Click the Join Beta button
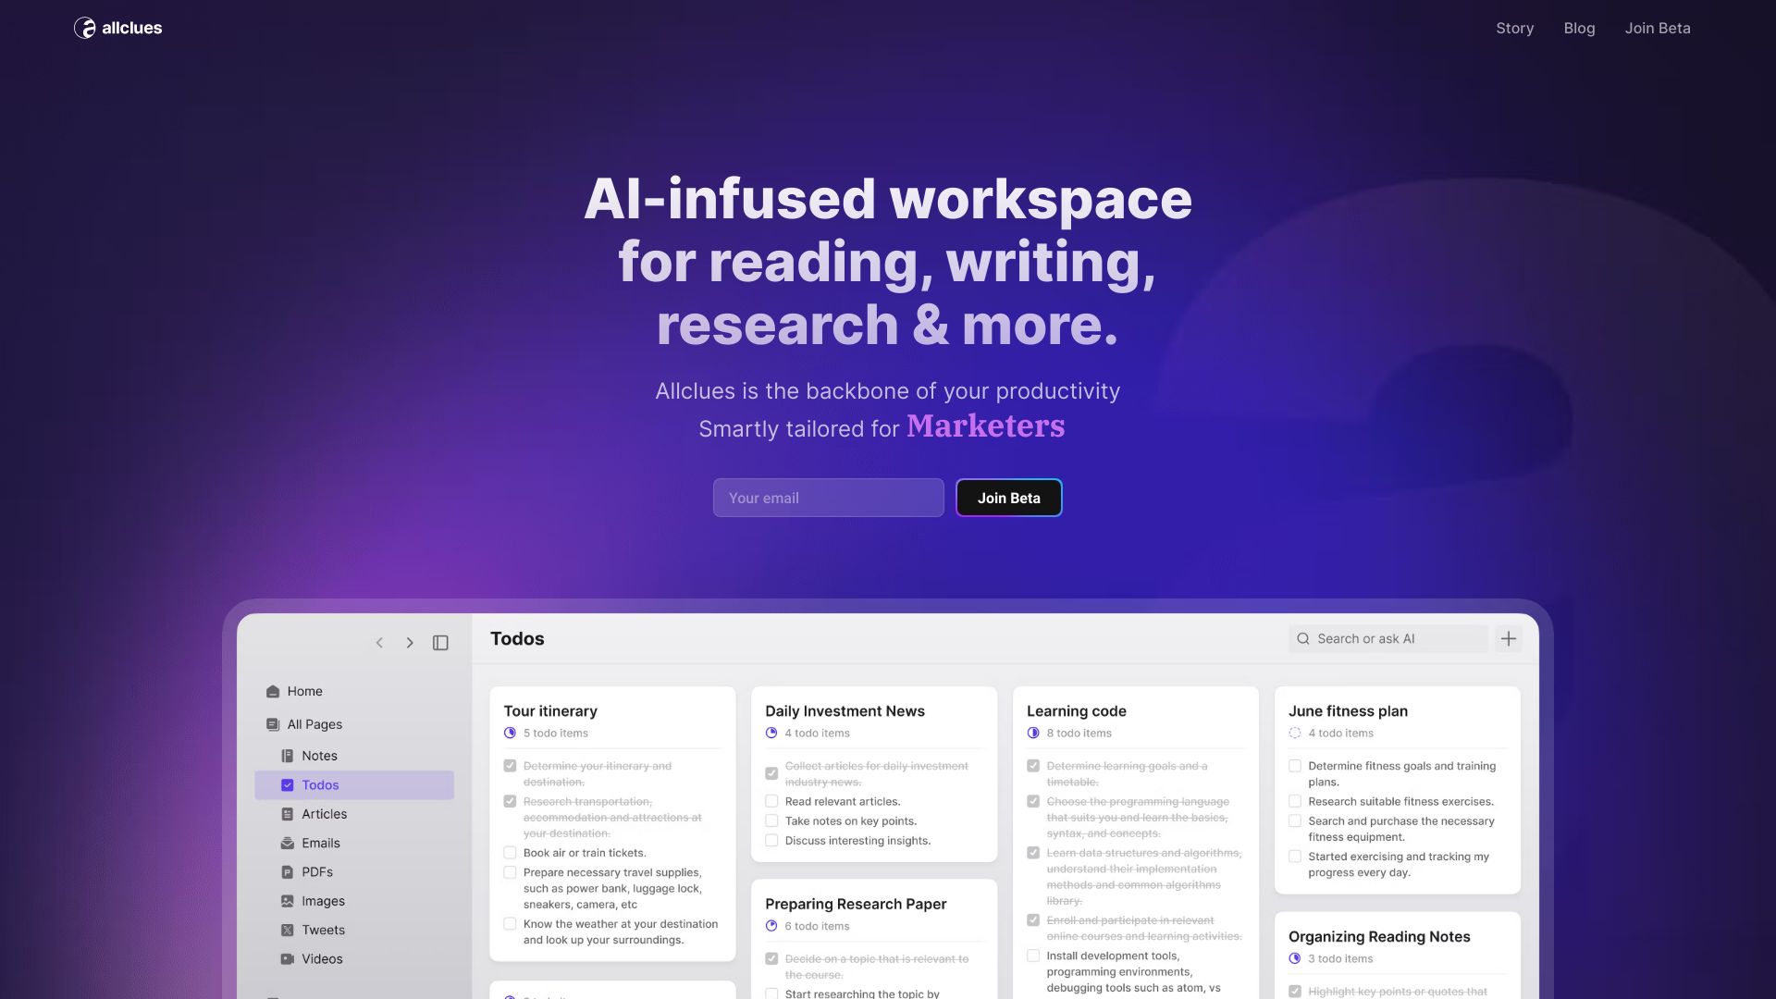1776x999 pixels. [1009, 497]
